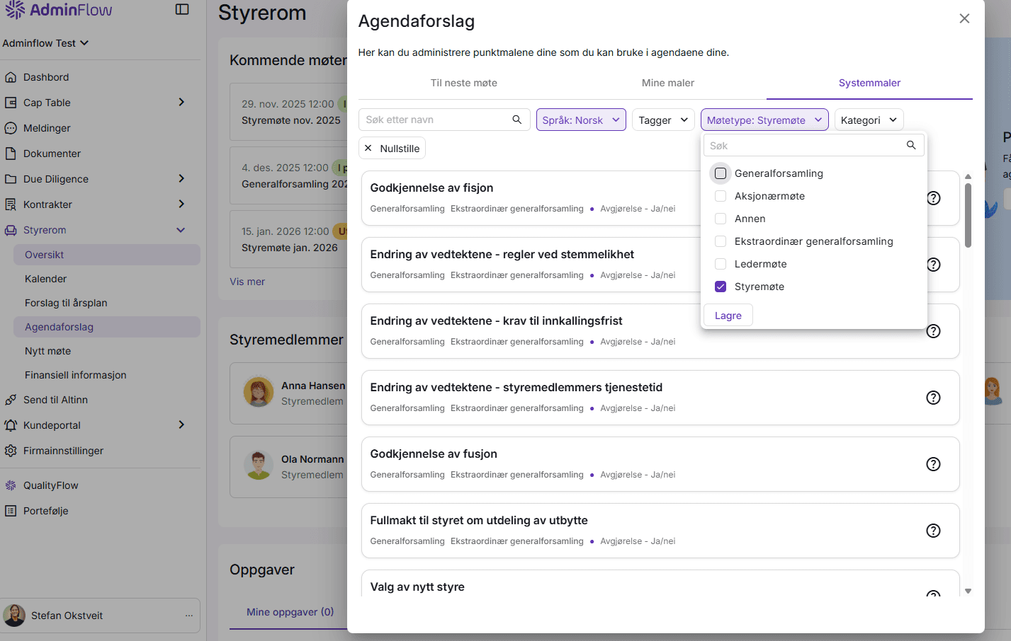The height and width of the screenshot is (641, 1011).
Task: Enable the Ledermøte filter checkbox
Action: (721, 264)
